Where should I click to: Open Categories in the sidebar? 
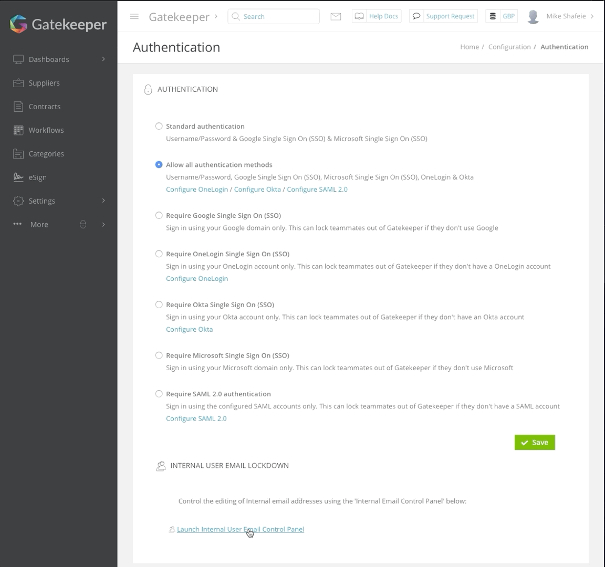[46, 154]
